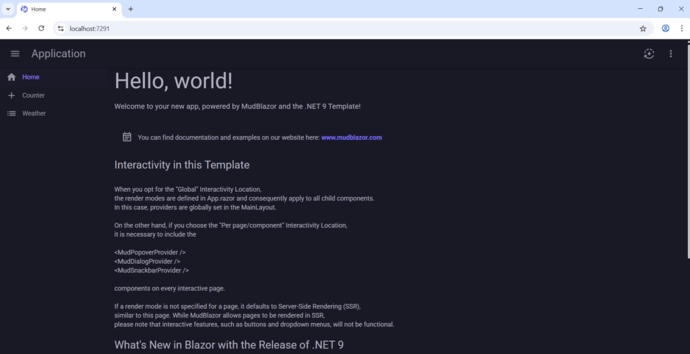Open Chrome's three-dot menu
Screen dimensions: 690x354
click(x=682, y=28)
